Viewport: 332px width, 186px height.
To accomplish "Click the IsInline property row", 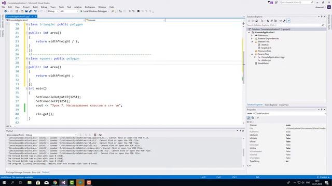I will (x=287, y=148).
